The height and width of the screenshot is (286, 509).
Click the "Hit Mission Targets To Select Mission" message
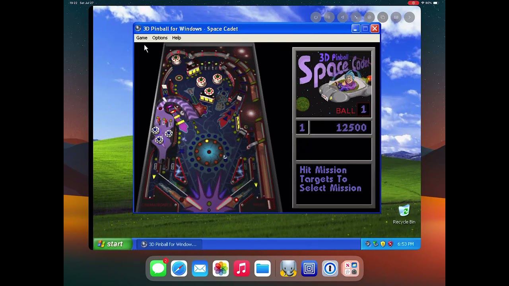click(330, 179)
